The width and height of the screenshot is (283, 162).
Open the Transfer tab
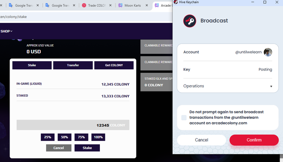click(73, 65)
